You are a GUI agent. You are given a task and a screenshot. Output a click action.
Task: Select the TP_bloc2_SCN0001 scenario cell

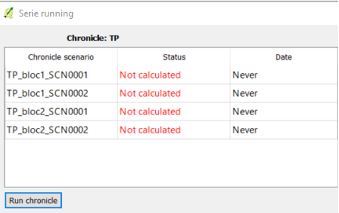[61, 112]
